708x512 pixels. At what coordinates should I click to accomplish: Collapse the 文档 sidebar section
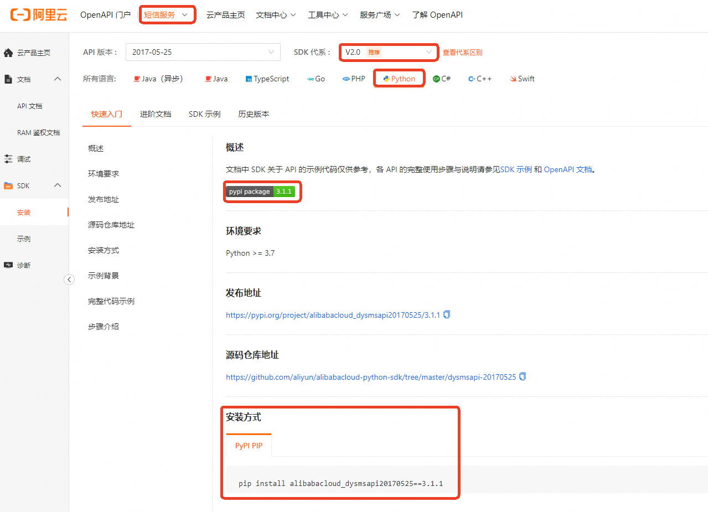[x=57, y=79]
